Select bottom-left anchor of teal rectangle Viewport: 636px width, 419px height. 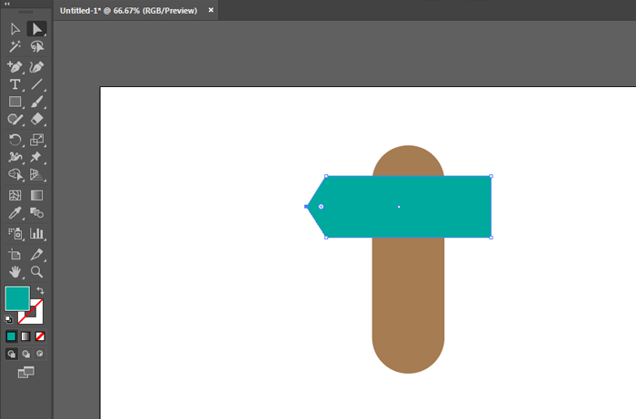(326, 238)
